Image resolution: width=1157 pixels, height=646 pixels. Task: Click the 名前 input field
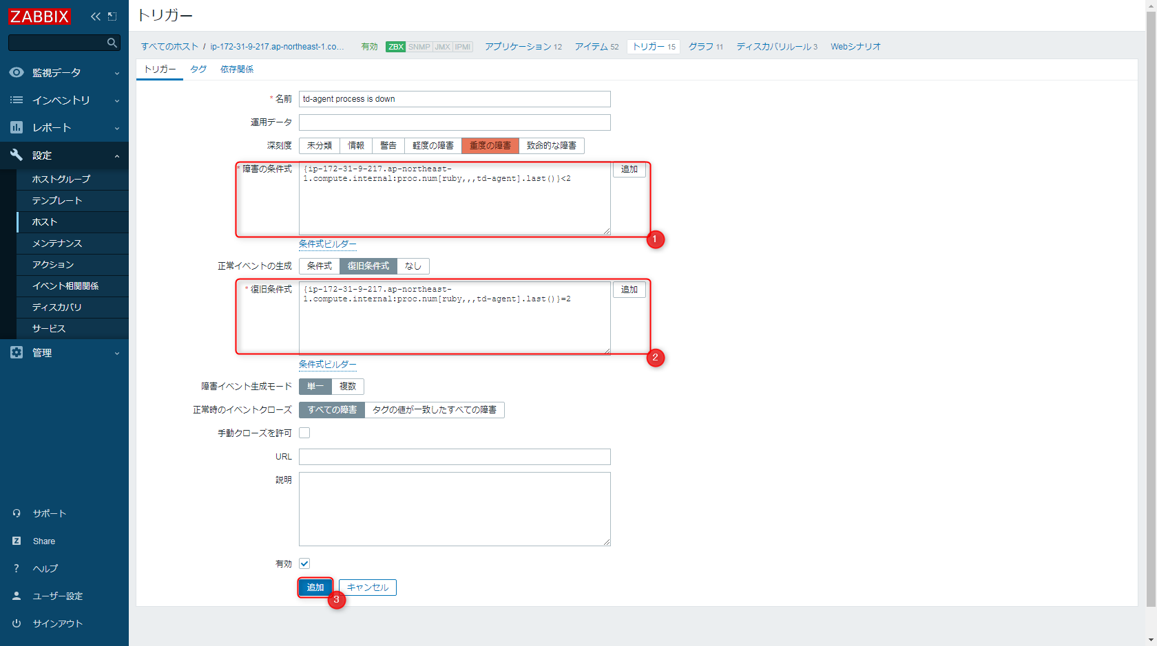455,99
